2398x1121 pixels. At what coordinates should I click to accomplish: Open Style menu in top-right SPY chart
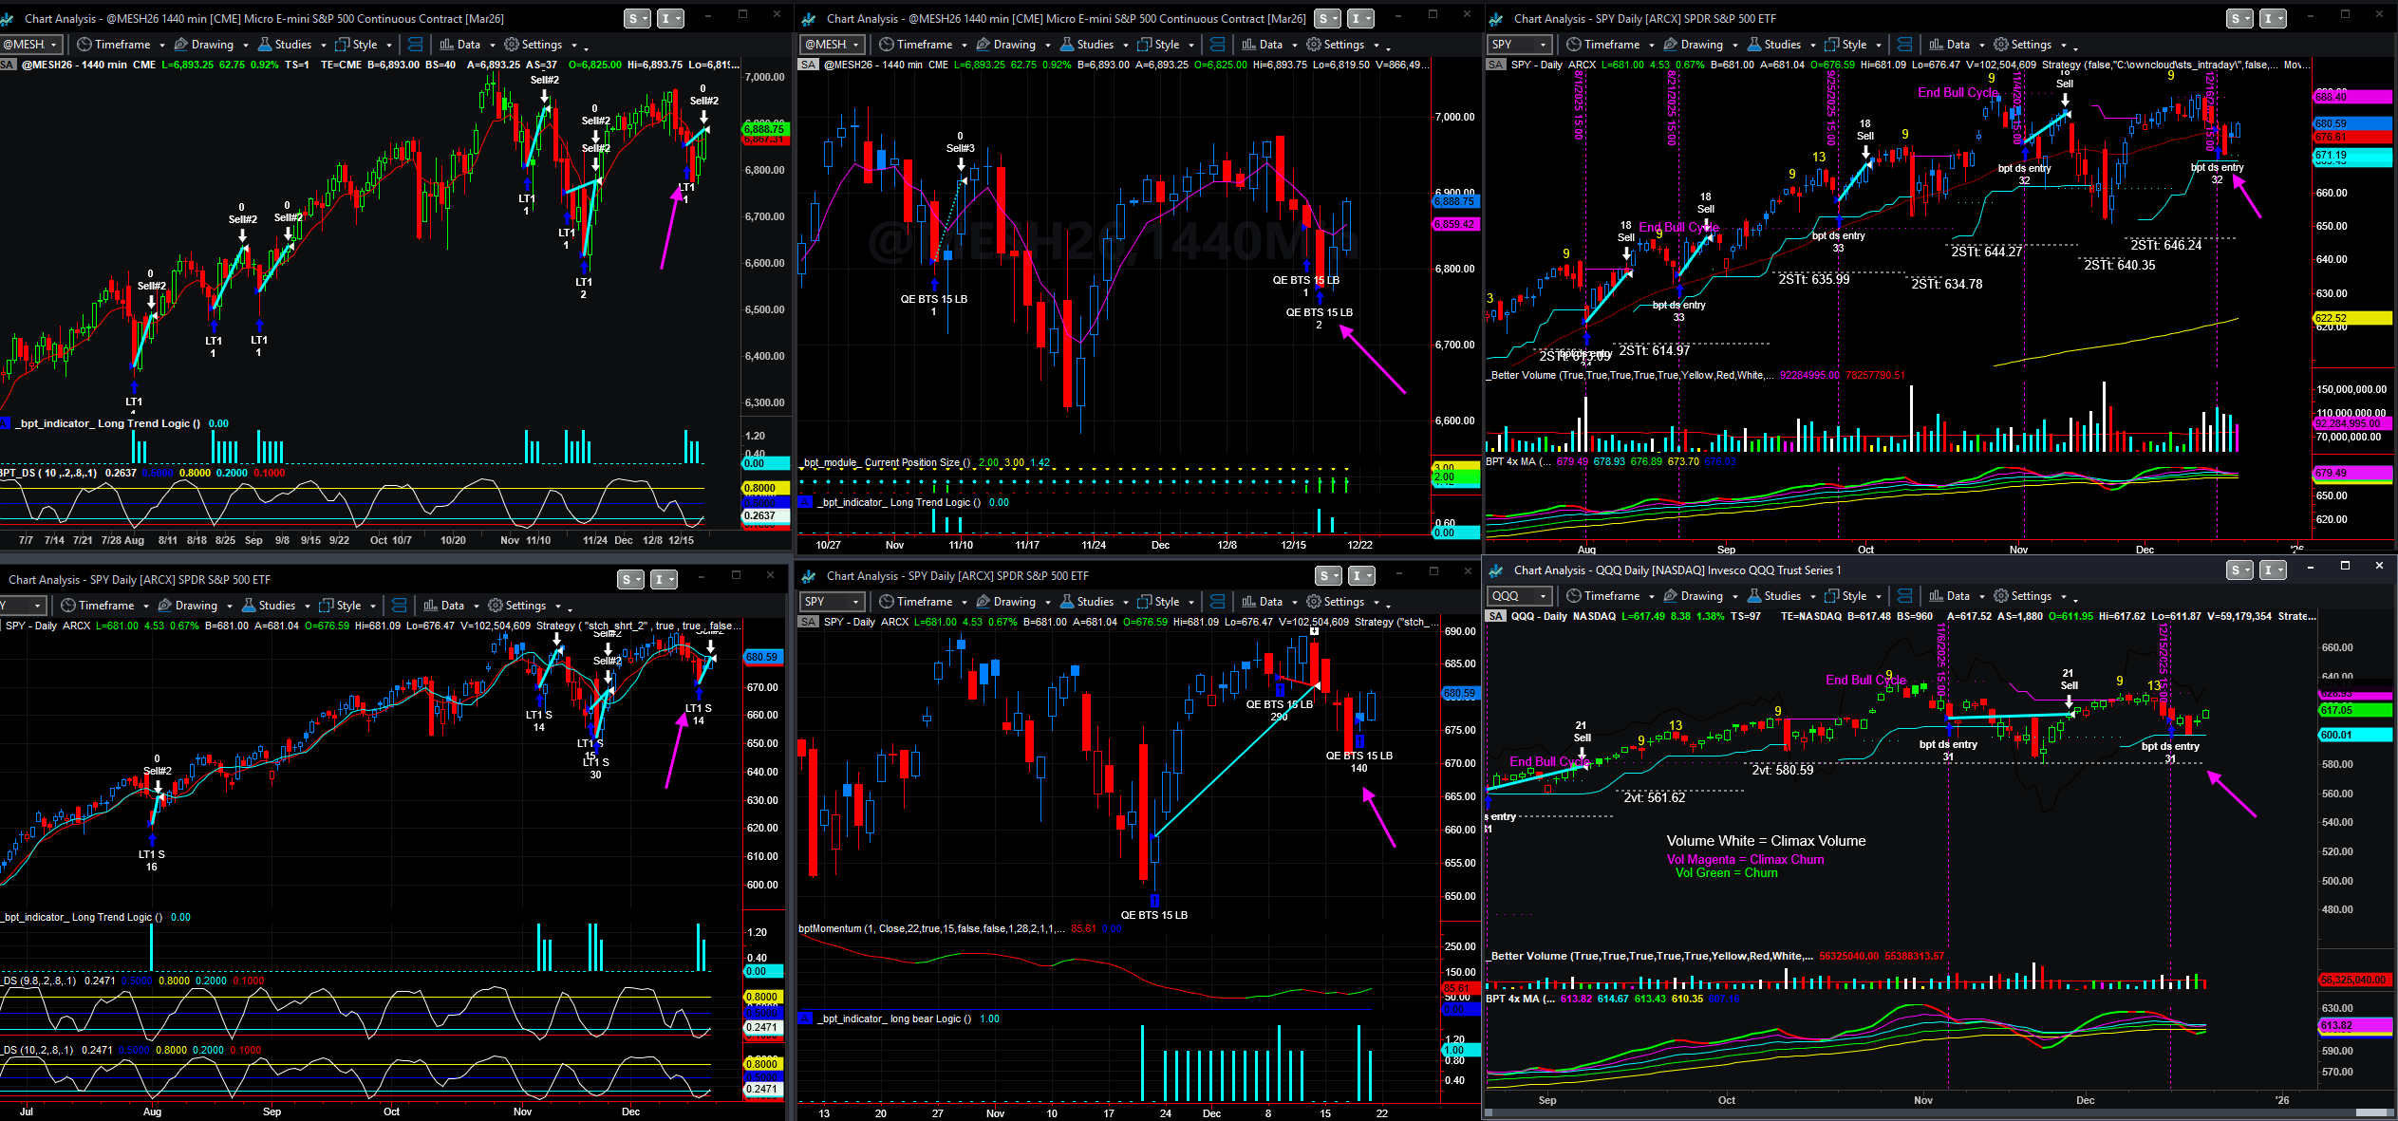point(1846,45)
